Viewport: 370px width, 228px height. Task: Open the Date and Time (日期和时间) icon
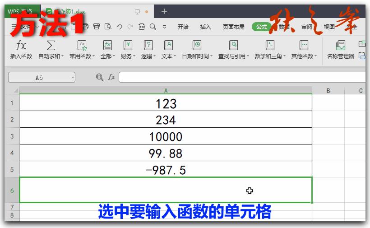pos(197,45)
